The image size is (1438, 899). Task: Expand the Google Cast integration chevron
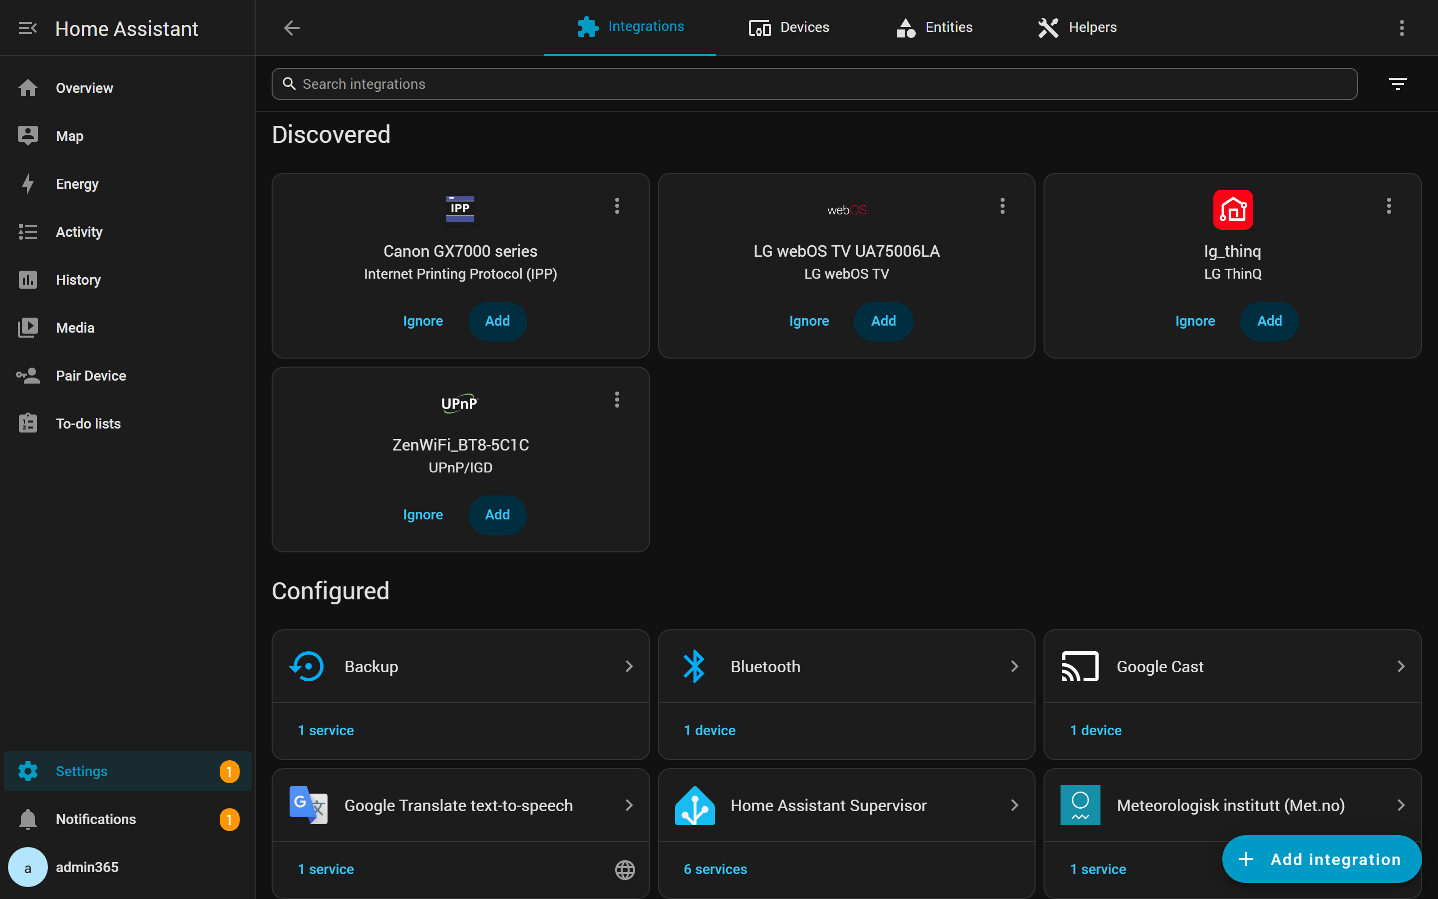pyautogui.click(x=1401, y=667)
